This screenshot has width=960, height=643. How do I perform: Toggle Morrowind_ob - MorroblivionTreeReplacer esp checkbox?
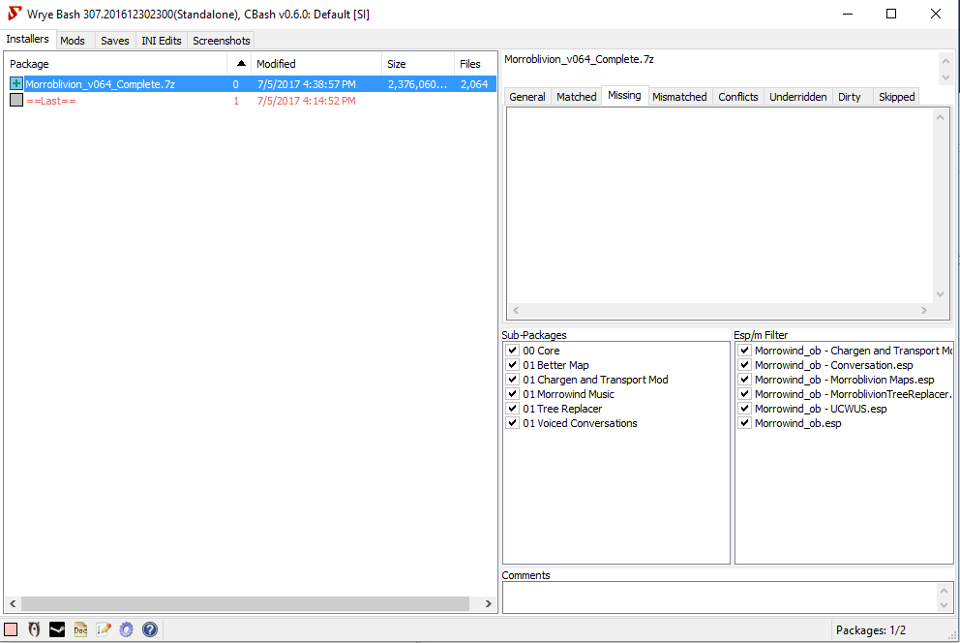click(744, 394)
